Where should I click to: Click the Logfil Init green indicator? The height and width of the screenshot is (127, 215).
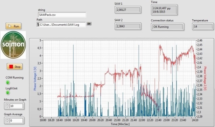click(8, 92)
